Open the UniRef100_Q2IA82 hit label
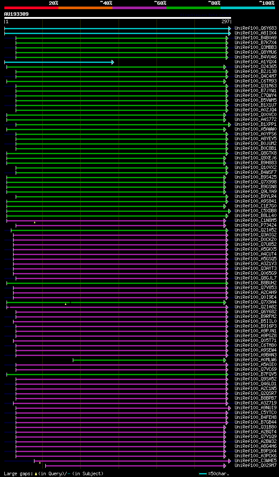 (x=255, y=307)
